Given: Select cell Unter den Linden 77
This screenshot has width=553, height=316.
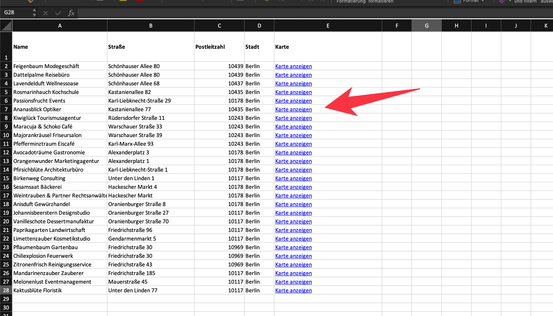Looking at the screenshot, I should [151, 290].
